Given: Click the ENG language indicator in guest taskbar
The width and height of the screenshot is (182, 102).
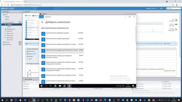Looking at the screenshot, I should [123, 86].
